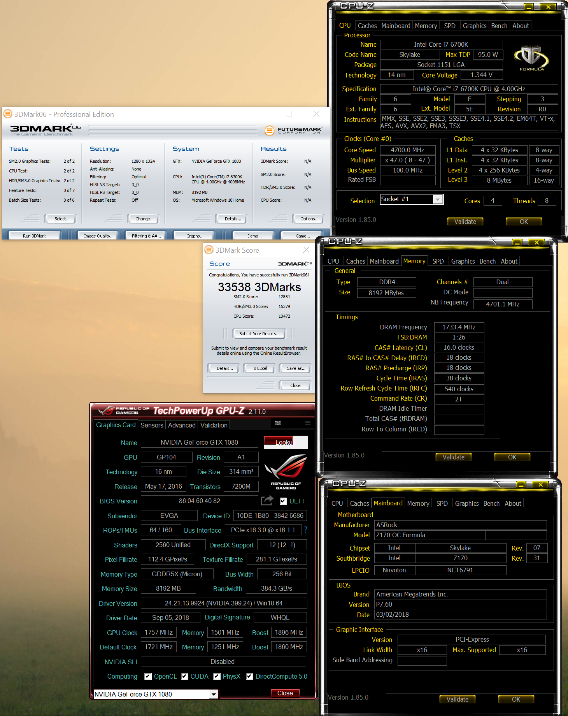Open the About tab in CPU-Z Memory window

coord(509,261)
